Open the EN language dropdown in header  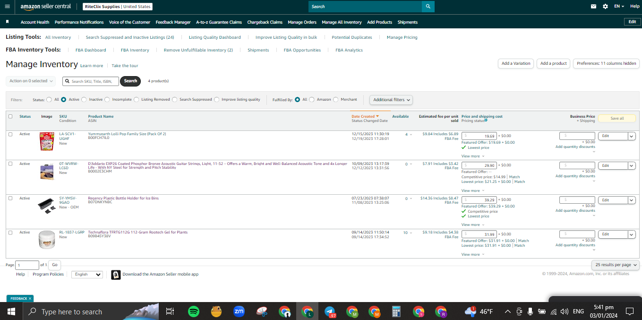619,7
